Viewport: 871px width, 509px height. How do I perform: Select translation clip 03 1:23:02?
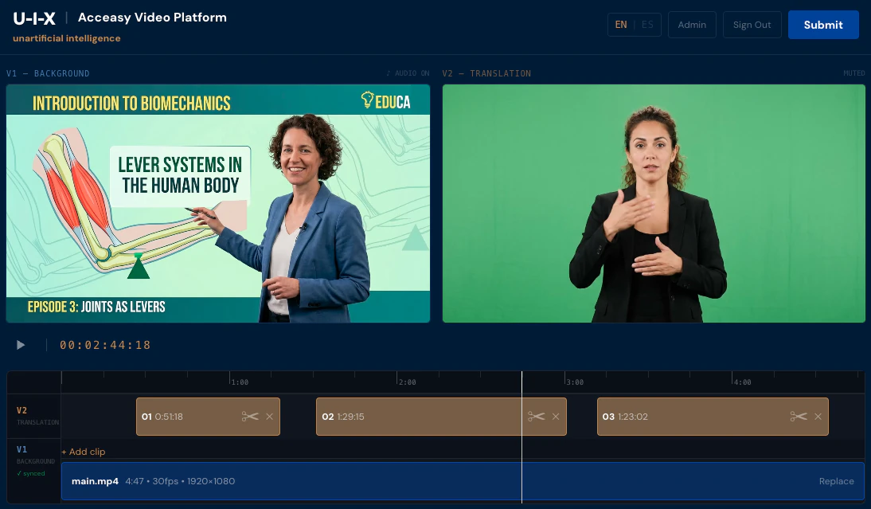point(713,417)
